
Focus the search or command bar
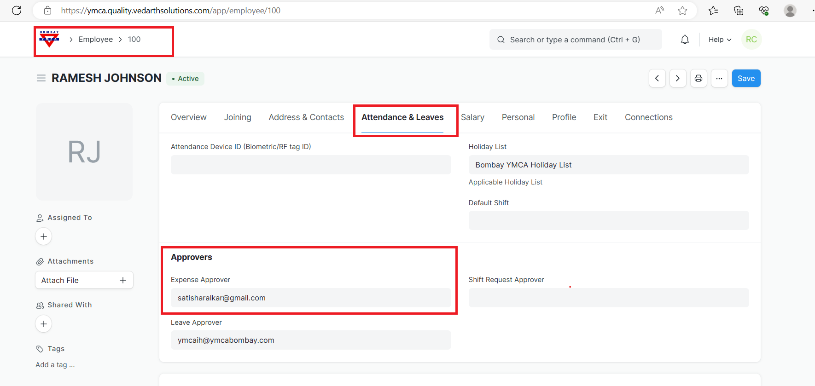click(576, 40)
